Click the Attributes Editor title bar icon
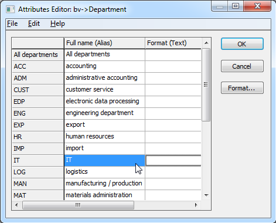Screen dimensions: 276x223 (x=10, y=9)
